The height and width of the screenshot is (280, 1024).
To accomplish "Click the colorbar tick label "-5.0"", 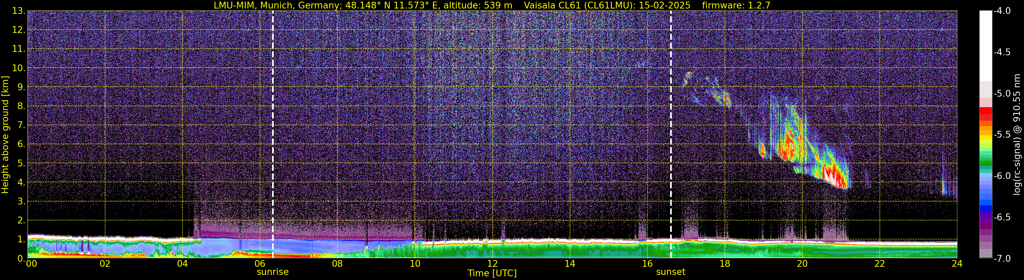I will tap(1002, 94).
